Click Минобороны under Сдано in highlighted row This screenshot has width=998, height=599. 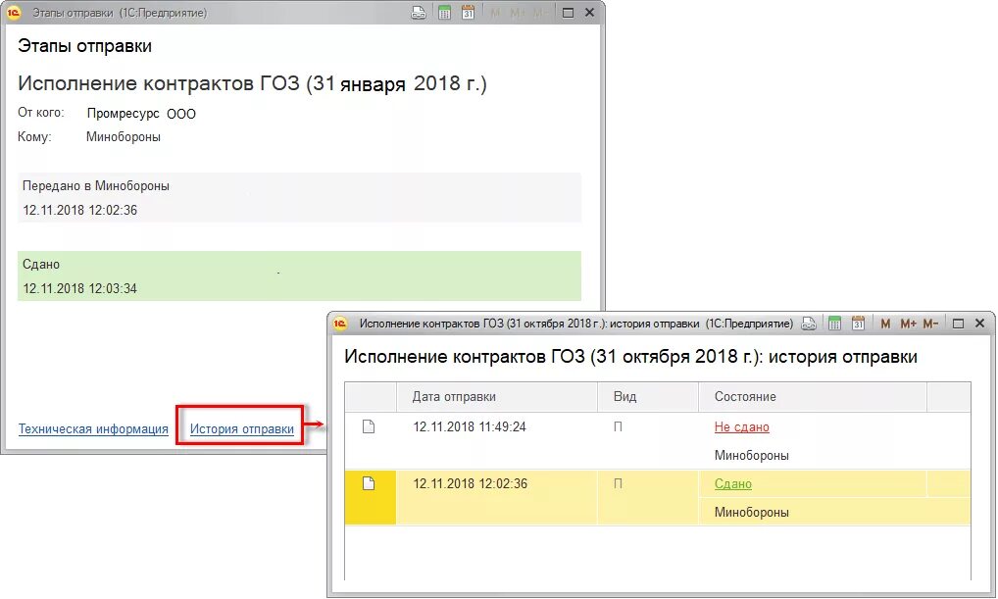pyautogui.click(x=752, y=512)
